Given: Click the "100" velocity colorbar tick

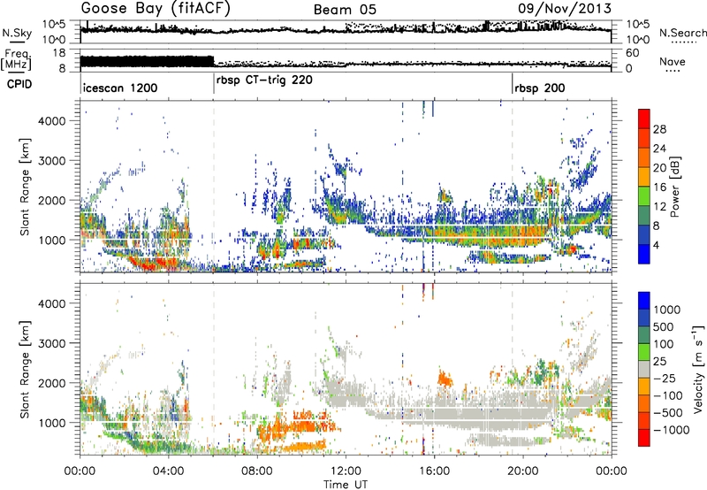Looking at the screenshot, I should [x=664, y=344].
